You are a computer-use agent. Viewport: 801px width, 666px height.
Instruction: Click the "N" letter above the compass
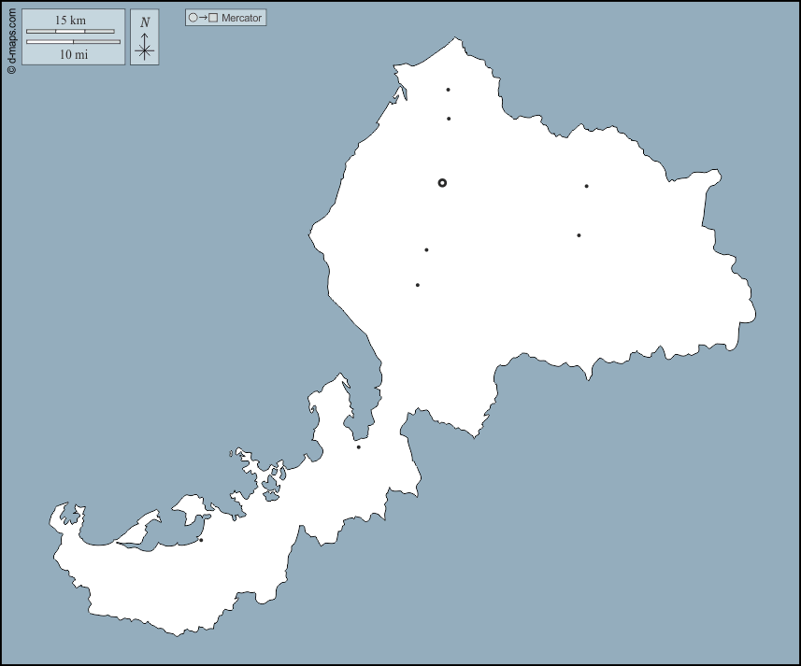click(144, 22)
